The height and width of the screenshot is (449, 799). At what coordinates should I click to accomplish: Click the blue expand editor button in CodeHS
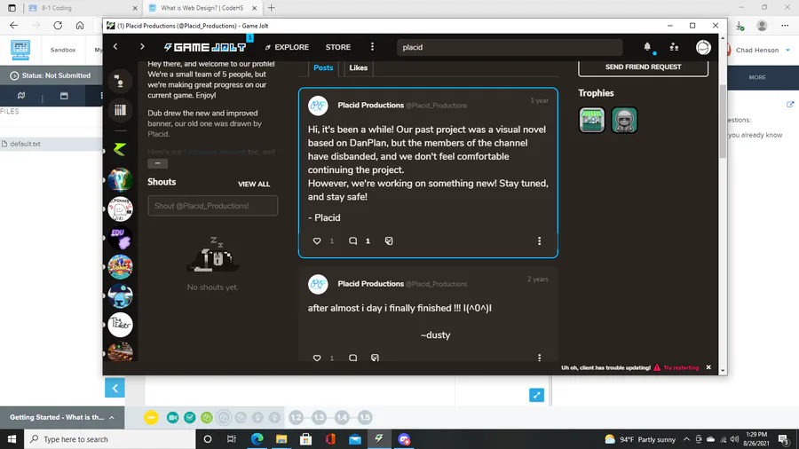[536, 395]
